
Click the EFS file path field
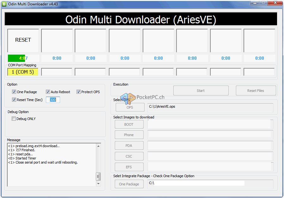210,167
